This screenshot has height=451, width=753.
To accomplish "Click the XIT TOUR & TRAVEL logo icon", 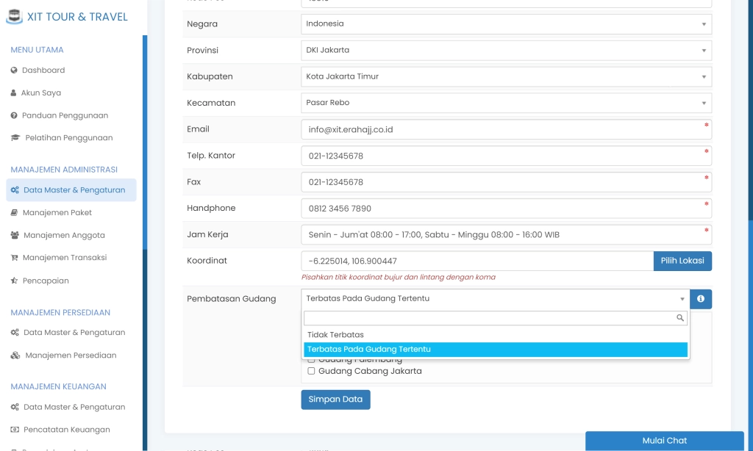I will point(13,16).
